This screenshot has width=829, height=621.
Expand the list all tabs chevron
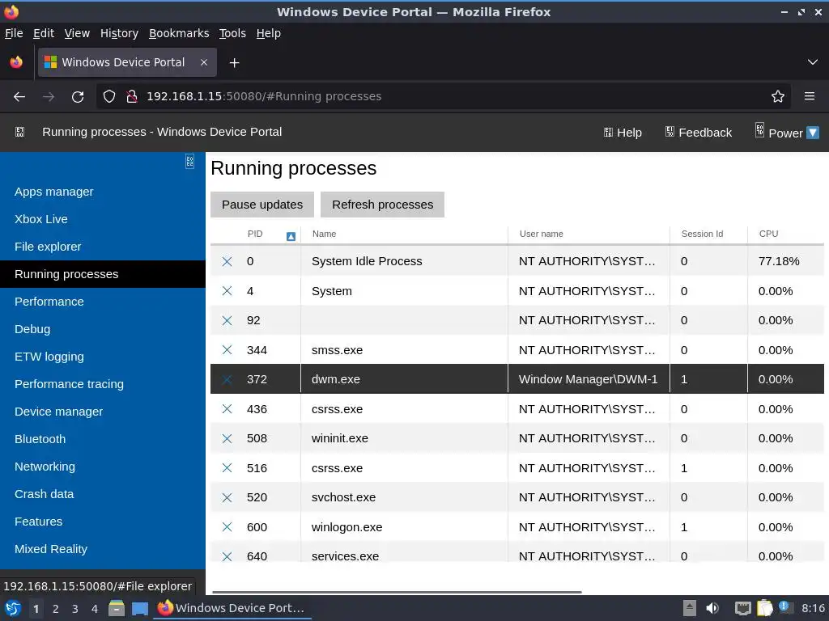point(813,62)
